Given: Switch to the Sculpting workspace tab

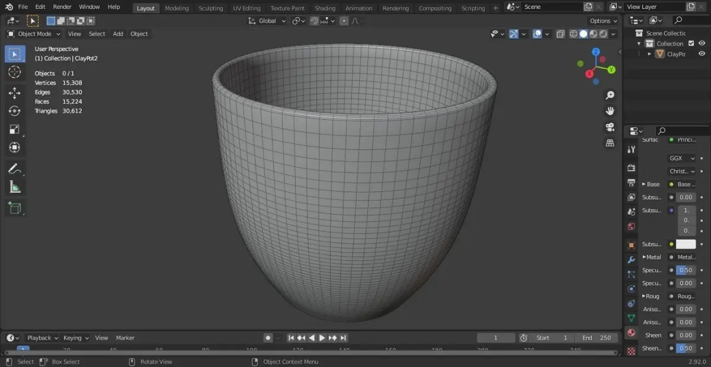Looking at the screenshot, I should click(210, 8).
